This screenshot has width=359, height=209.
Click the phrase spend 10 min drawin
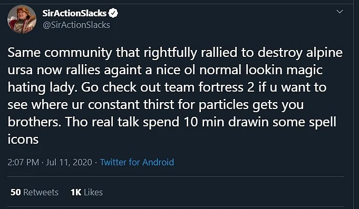coord(206,122)
